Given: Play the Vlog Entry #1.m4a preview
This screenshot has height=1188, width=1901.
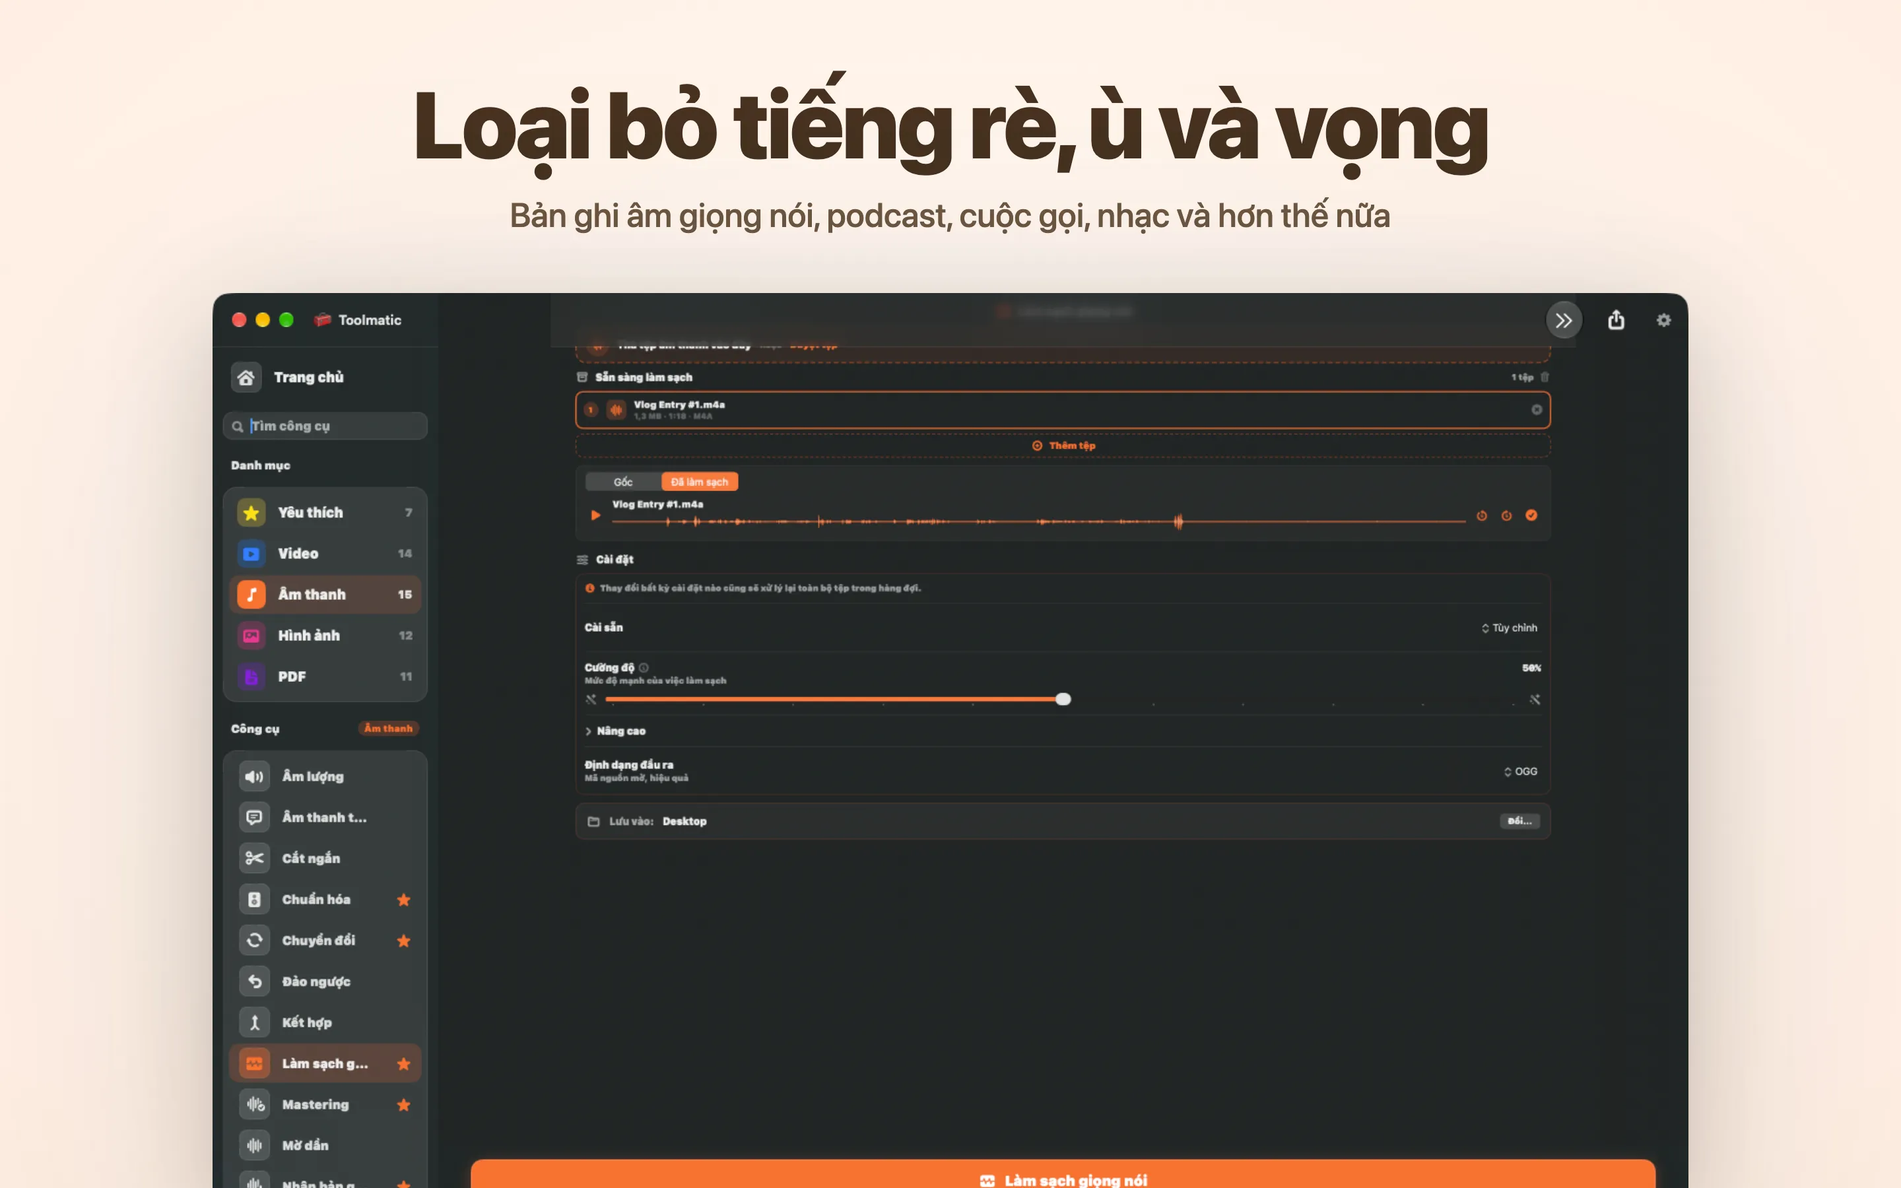Looking at the screenshot, I should (x=595, y=515).
